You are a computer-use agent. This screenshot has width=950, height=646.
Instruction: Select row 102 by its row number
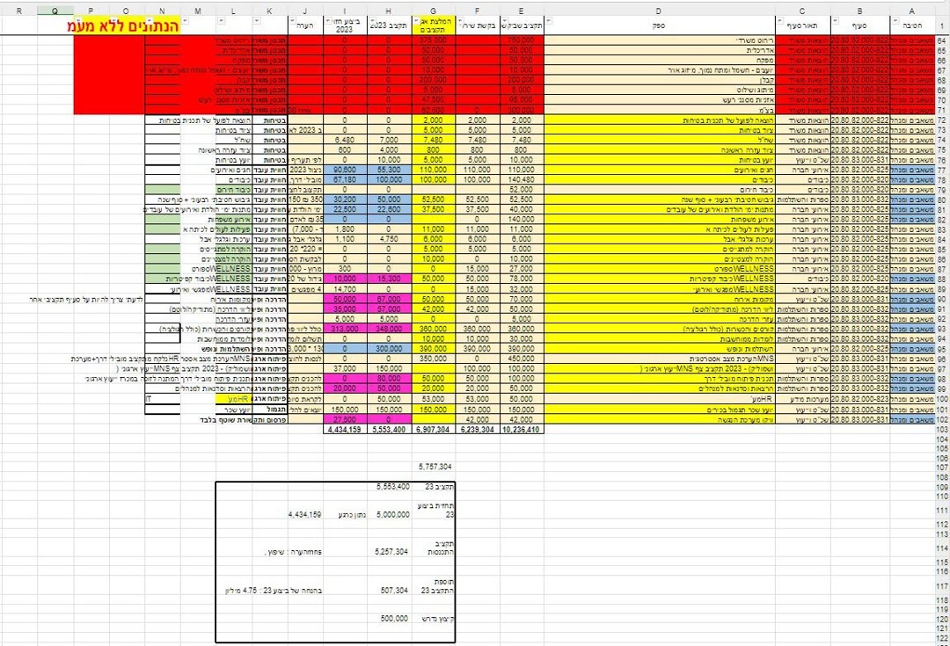(941, 422)
